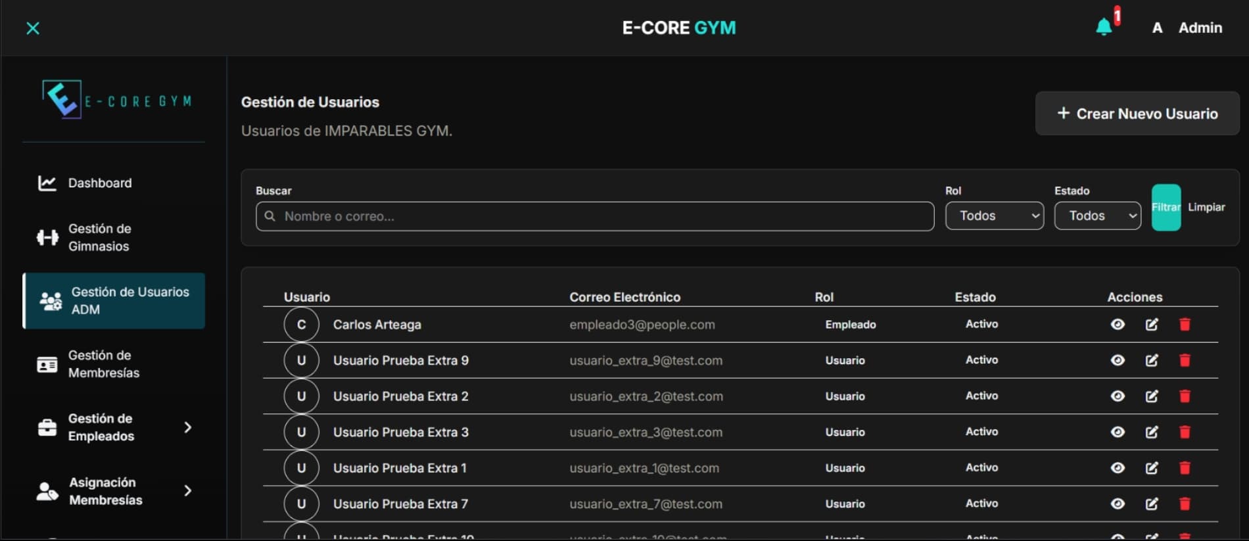The image size is (1249, 541).
Task: Edit the Carlos Arteaga user
Action: pos(1152,324)
